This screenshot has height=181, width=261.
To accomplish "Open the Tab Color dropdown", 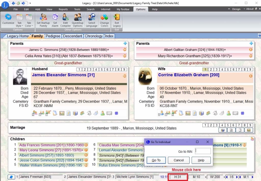I will 29,20.
